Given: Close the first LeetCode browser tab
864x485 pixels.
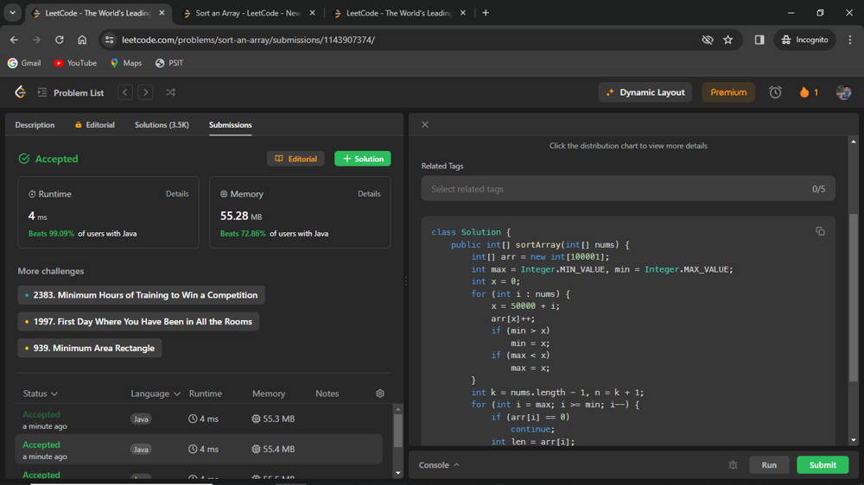Looking at the screenshot, I should 162,13.
